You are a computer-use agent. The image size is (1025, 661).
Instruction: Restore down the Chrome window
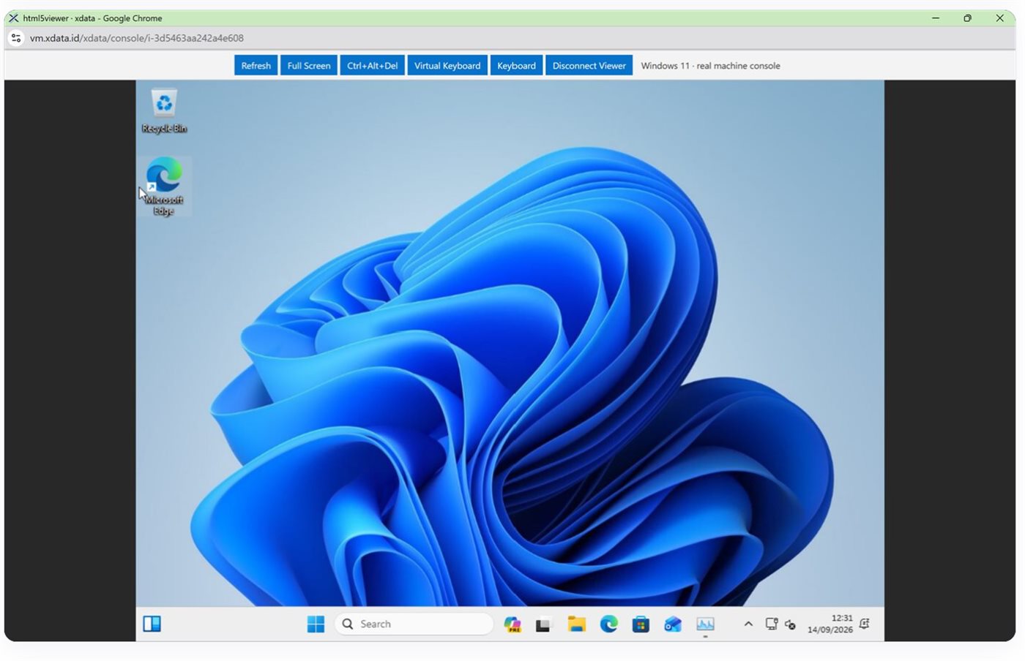point(967,18)
